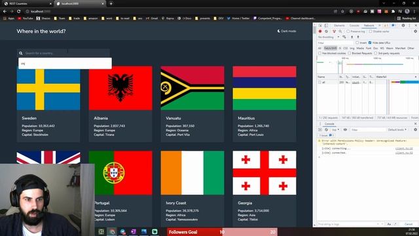419x236 pixels.
Task: Enable the Disable cache checkbox
Action: [371, 31]
